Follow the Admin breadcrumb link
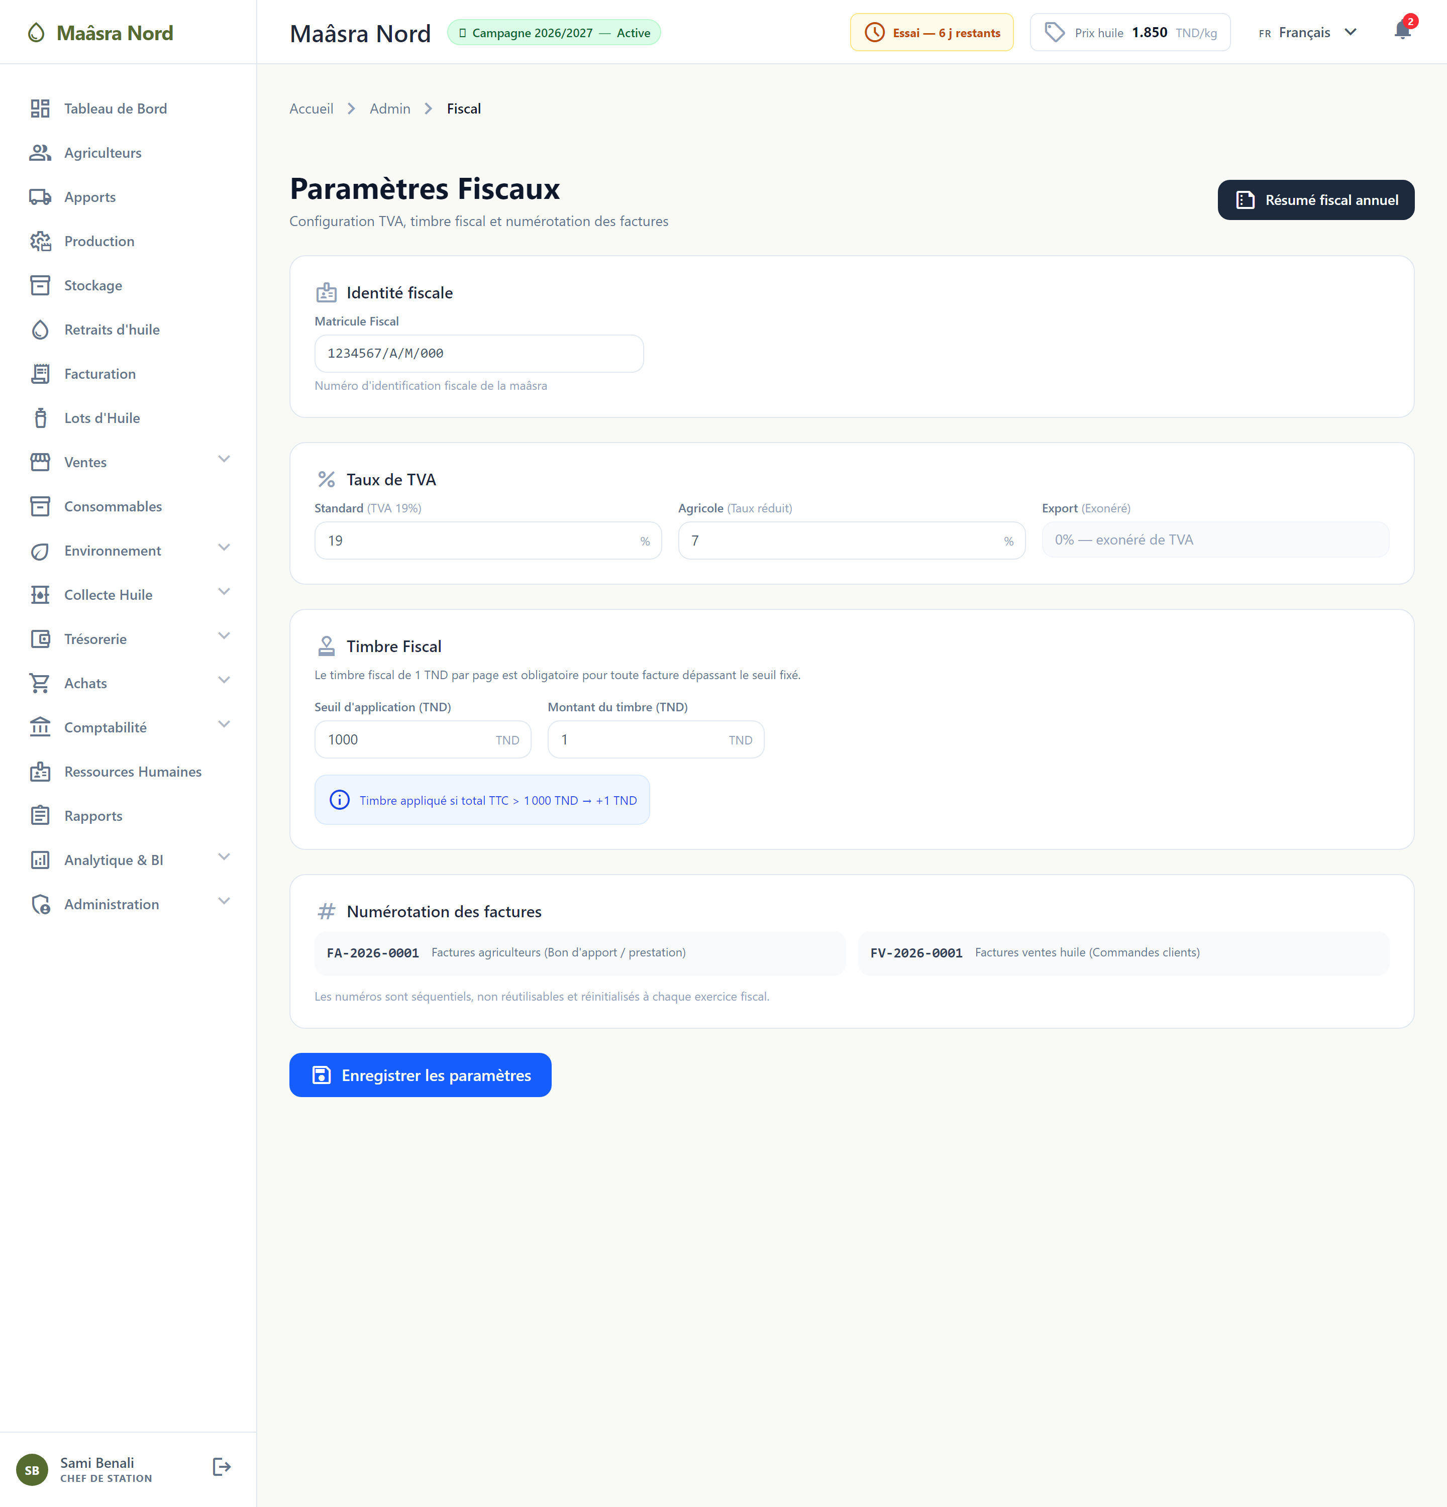This screenshot has height=1507, width=1447. pos(390,109)
